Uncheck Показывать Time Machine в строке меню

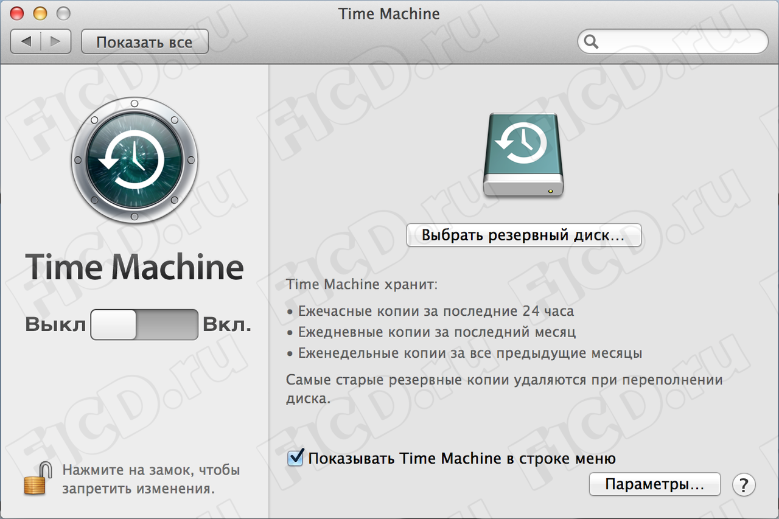point(296,458)
